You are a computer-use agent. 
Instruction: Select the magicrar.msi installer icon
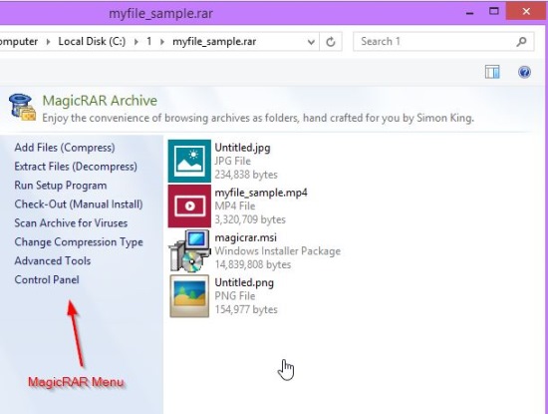click(189, 251)
